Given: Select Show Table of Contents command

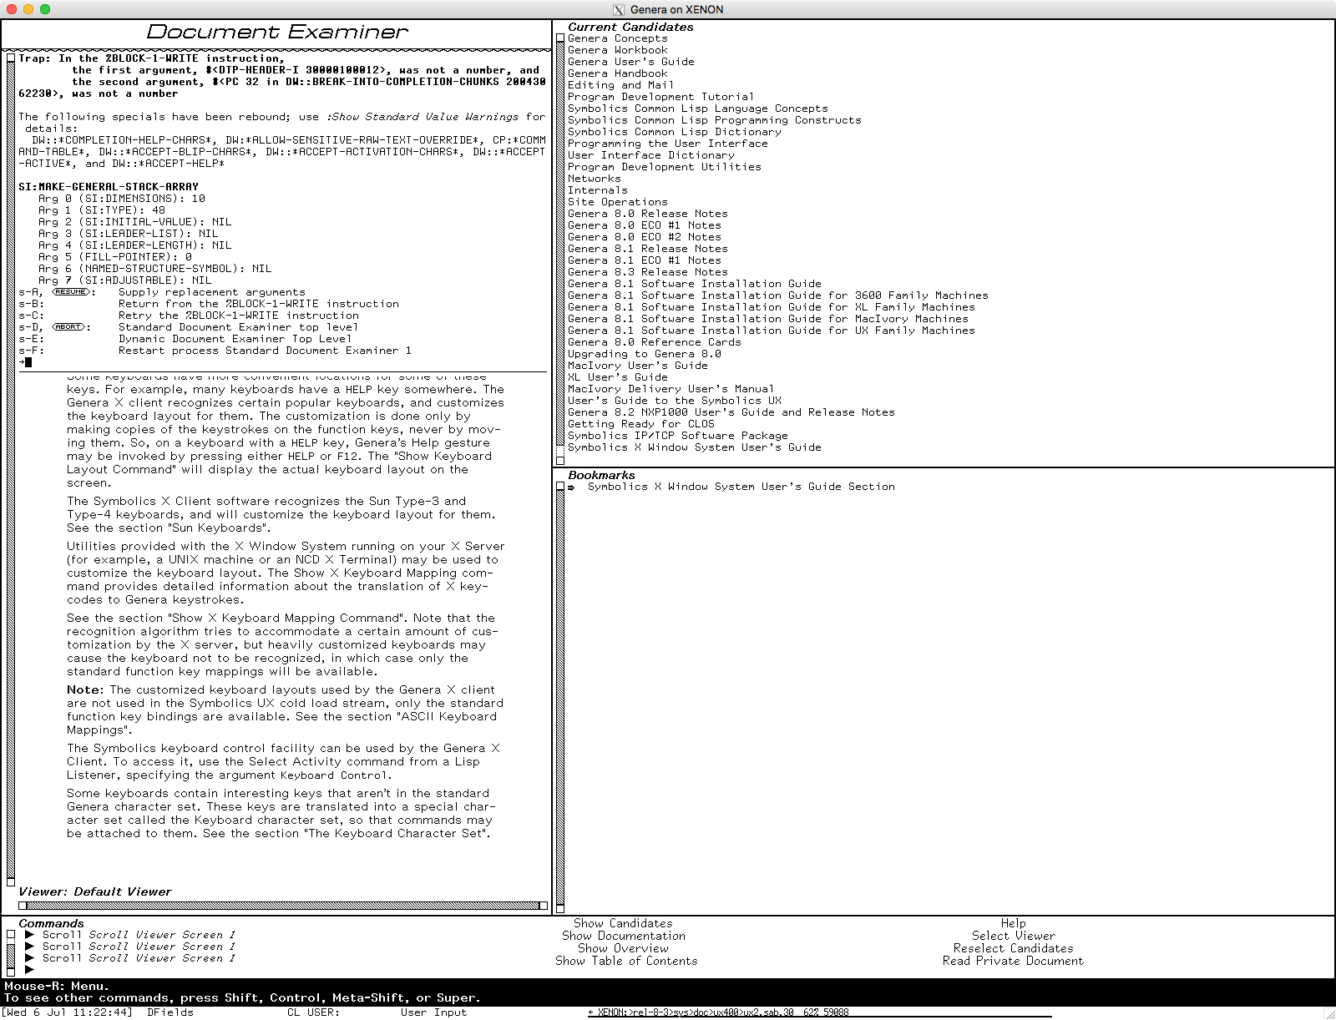Looking at the screenshot, I should click(x=626, y=961).
